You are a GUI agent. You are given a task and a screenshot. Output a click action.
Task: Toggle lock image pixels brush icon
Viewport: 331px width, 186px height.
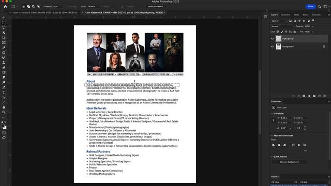tap(282, 32)
